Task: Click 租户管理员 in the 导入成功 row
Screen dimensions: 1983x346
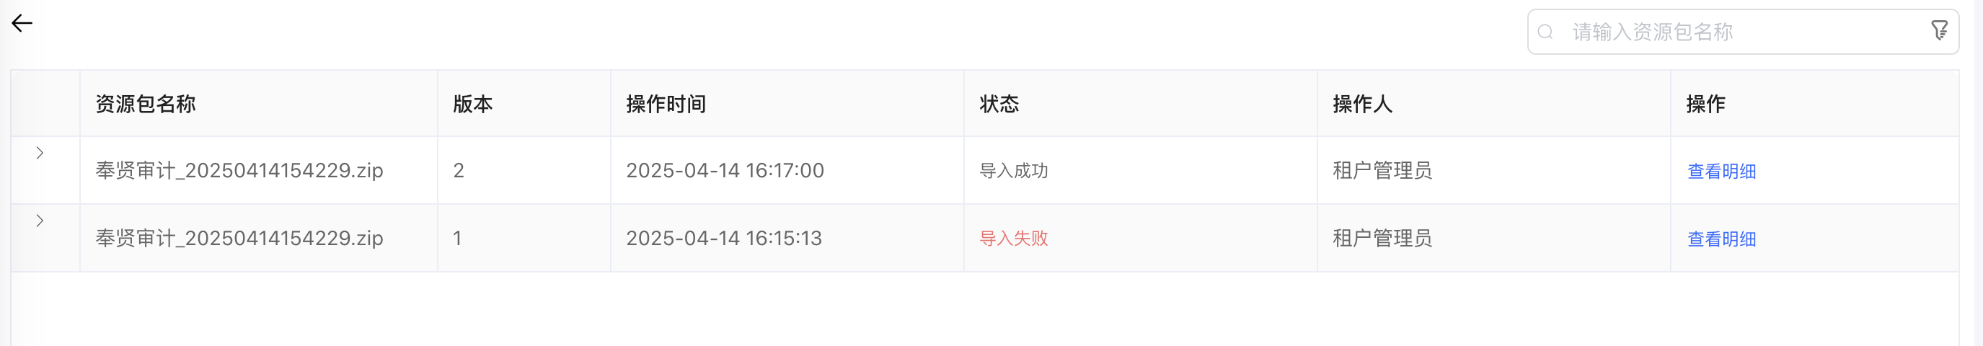Action: [x=1382, y=171]
